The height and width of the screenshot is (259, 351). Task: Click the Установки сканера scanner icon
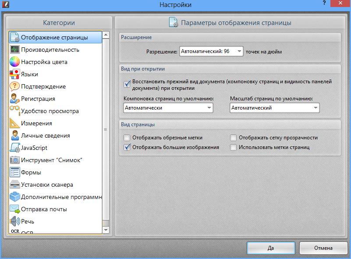[15, 184]
